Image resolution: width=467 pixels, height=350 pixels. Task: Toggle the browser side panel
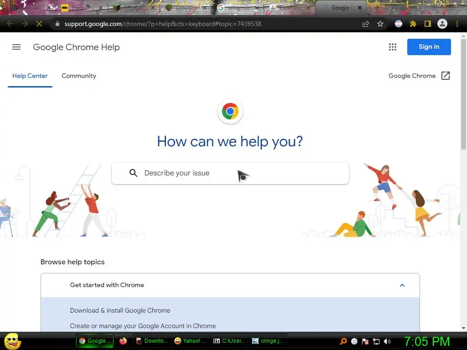[x=428, y=24]
